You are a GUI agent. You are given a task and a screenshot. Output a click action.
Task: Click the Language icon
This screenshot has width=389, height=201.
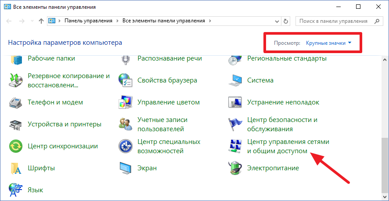(16, 190)
